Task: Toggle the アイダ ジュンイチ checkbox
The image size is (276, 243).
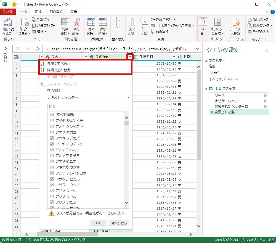Action: 52,120
